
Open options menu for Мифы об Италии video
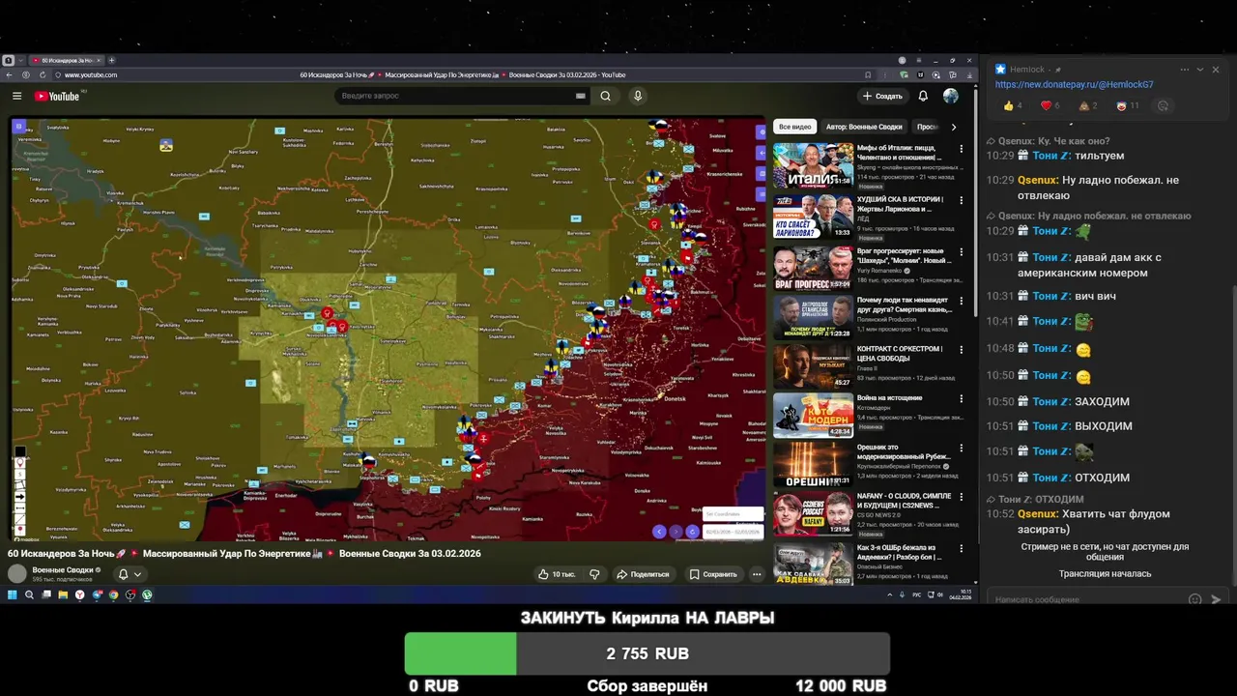pos(961,149)
